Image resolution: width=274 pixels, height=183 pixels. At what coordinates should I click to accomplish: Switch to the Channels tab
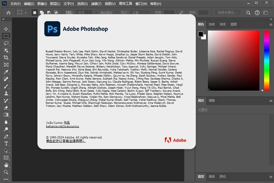click(x=211, y=177)
